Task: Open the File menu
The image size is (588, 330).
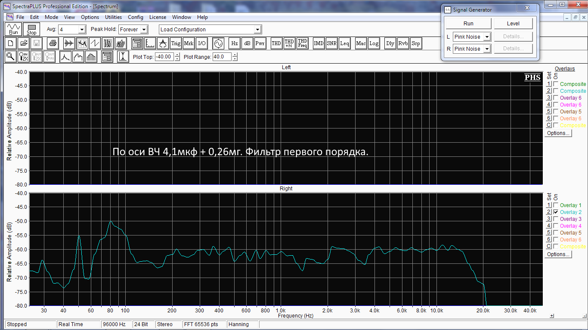Action: (x=20, y=17)
